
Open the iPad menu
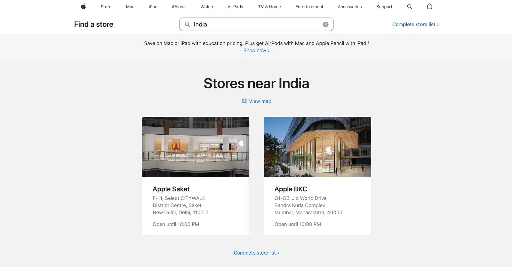[153, 7]
